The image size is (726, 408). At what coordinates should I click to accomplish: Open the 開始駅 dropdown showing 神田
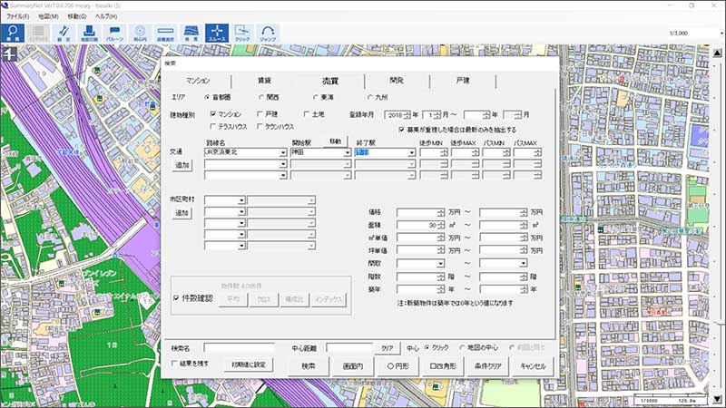click(x=347, y=152)
